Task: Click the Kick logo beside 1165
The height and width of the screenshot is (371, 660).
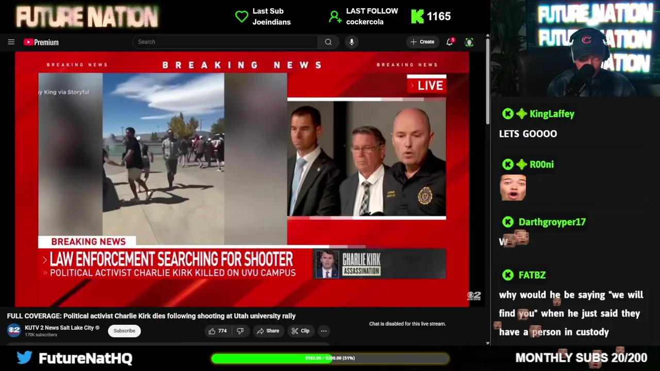Action: (417, 16)
